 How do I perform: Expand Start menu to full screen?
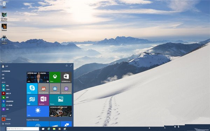pos(71,66)
